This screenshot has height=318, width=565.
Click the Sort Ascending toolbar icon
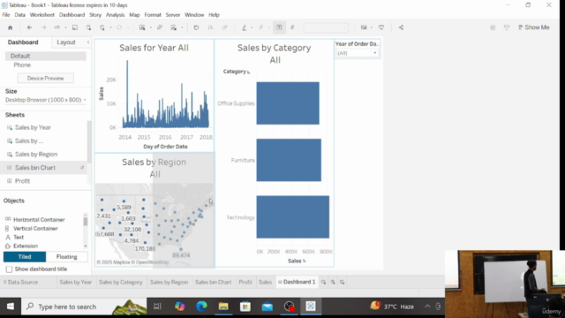[x=210, y=27]
